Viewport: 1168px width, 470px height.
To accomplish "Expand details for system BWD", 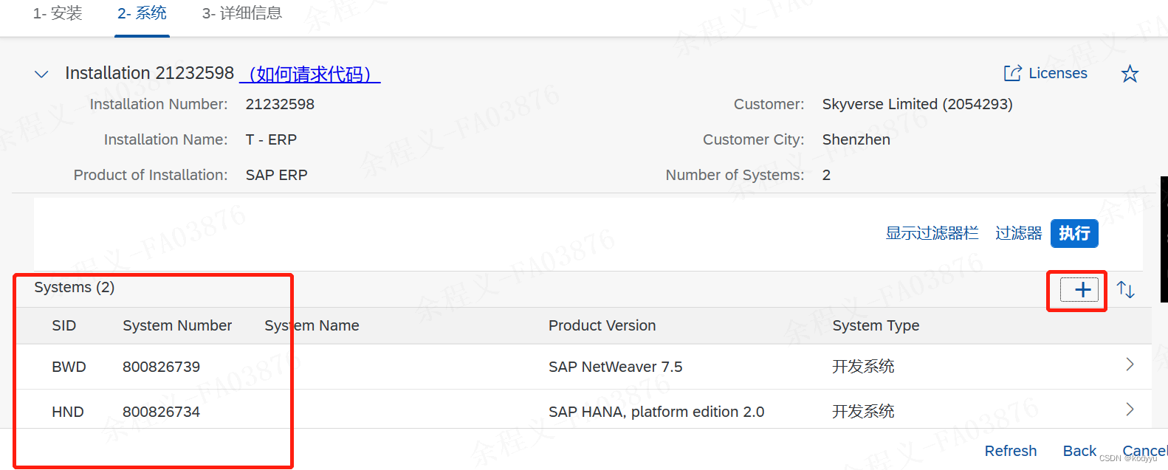I will click(x=1130, y=364).
